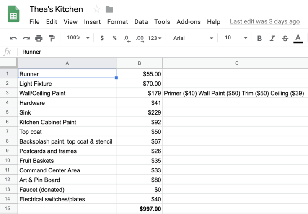
Task: Select the $997.00 total cell
Action: [x=139, y=209]
